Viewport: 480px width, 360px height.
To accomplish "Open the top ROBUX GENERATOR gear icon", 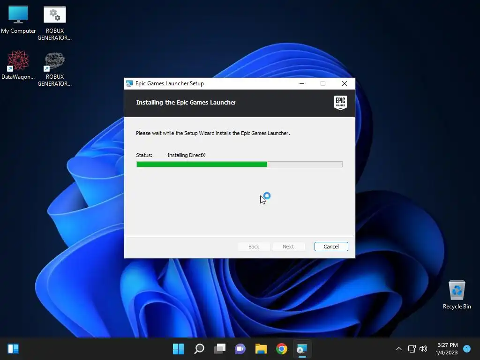I will [x=55, y=23].
